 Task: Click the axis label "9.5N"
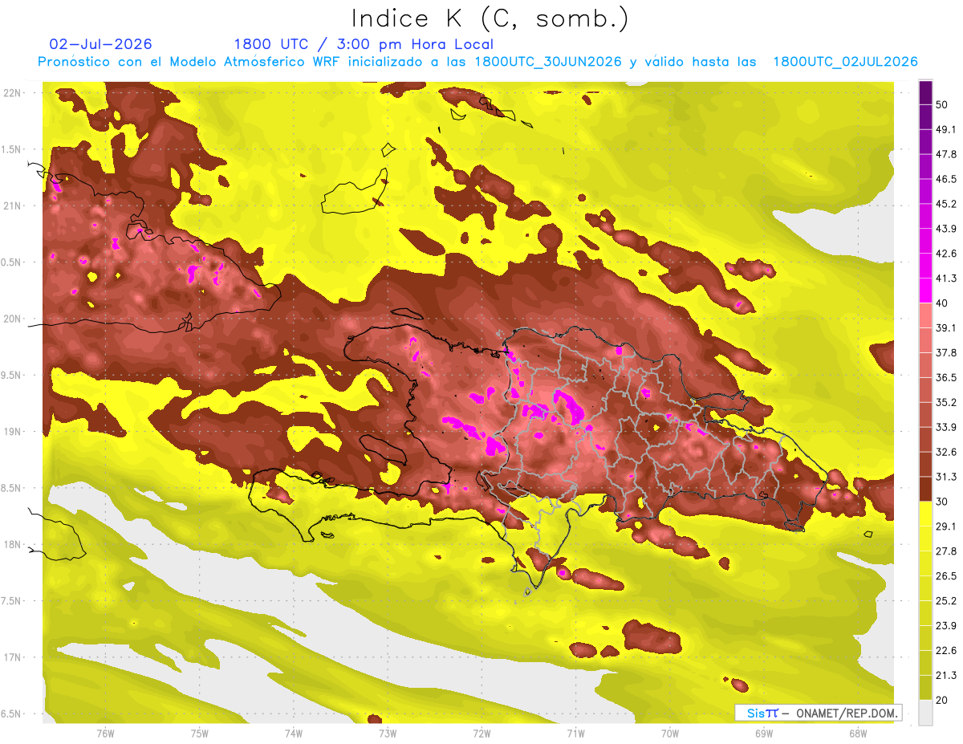[11, 375]
